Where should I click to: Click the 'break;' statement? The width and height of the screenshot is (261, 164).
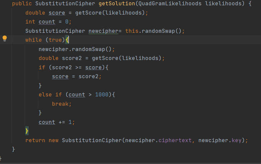coord(62,104)
